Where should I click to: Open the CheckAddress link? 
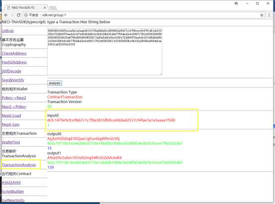(14, 53)
